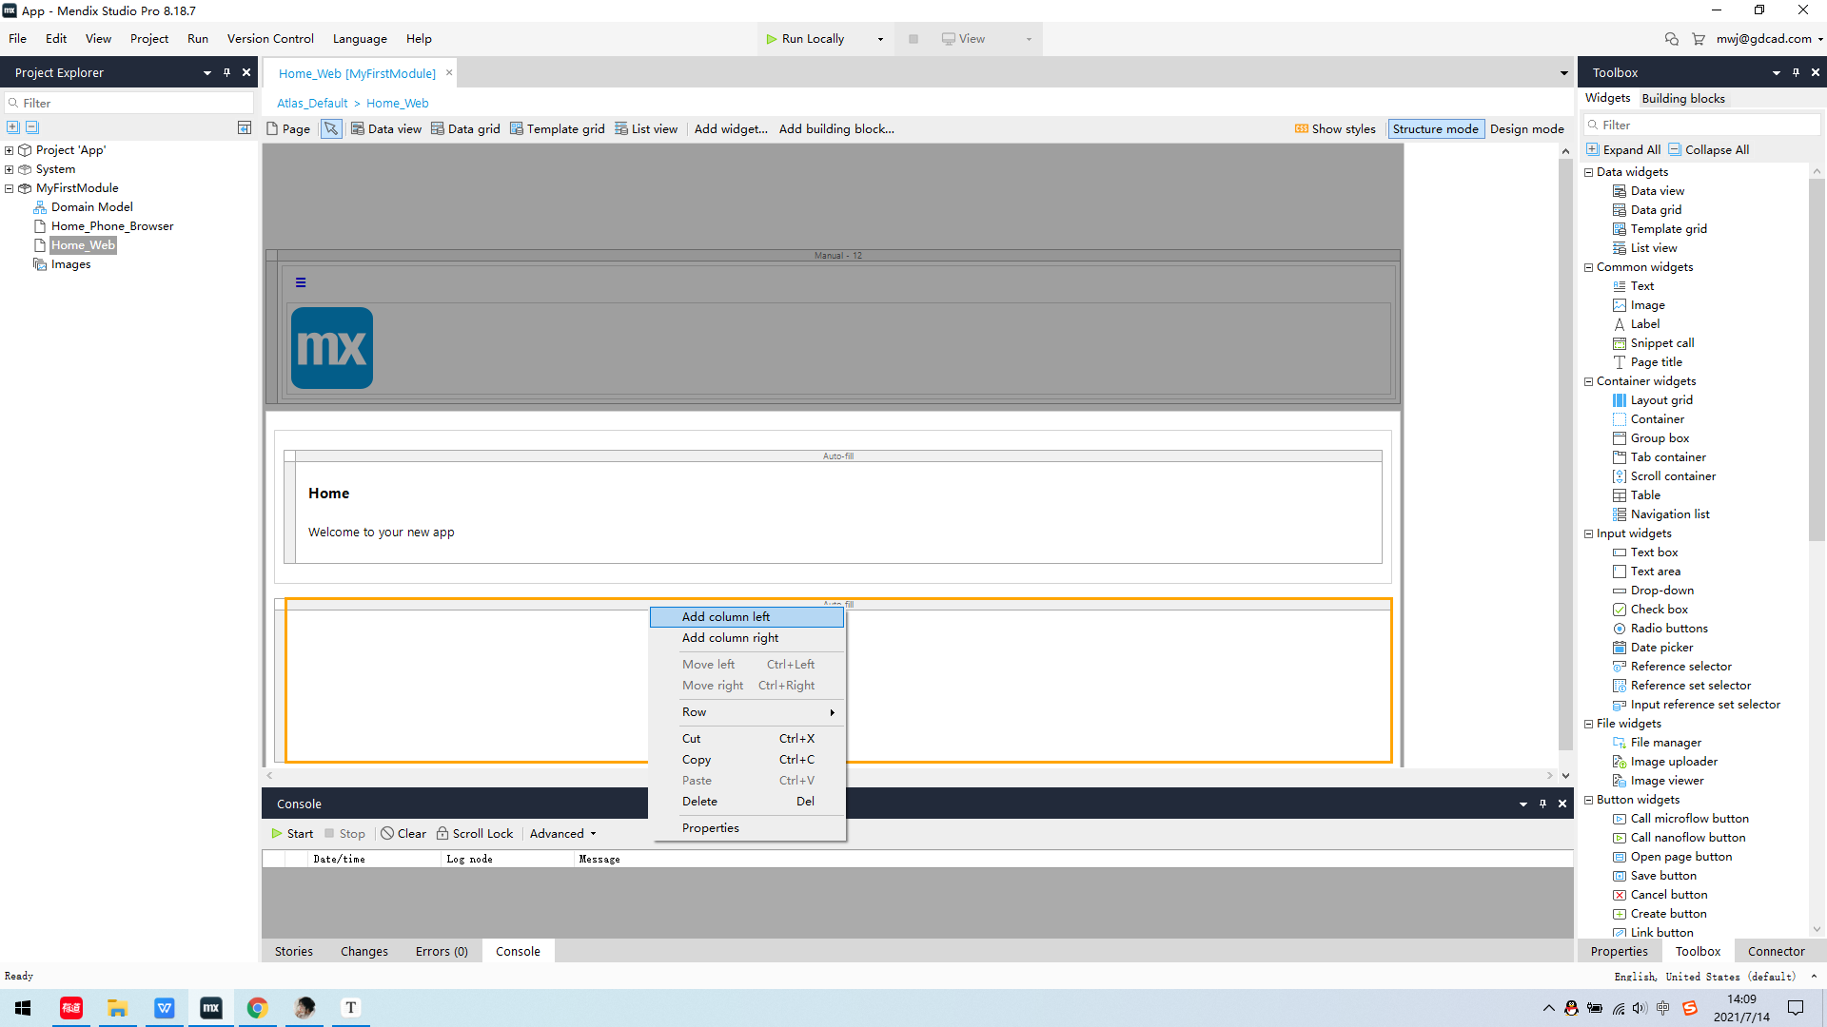This screenshot has width=1827, height=1027.
Task: Expand the System tree node
Action: click(x=10, y=169)
